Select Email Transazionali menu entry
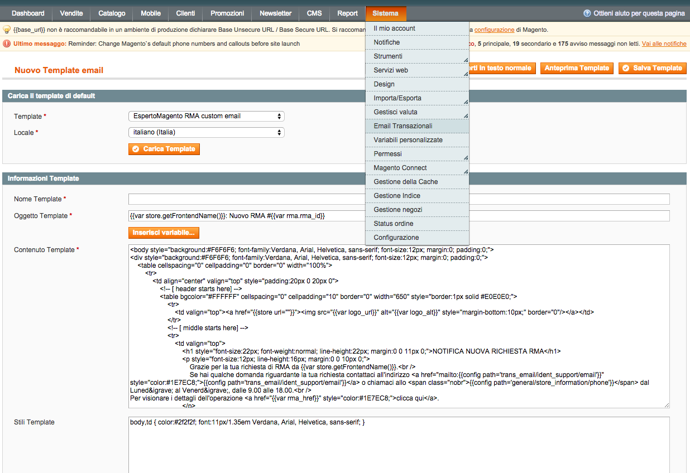This screenshot has width=690, height=473. pos(417,126)
